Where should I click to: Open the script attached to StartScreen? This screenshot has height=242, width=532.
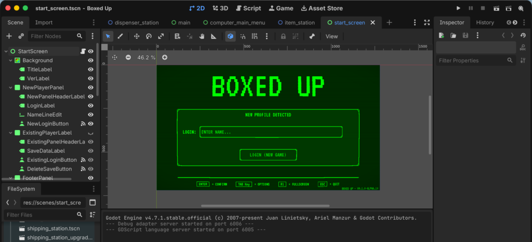point(83,51)
